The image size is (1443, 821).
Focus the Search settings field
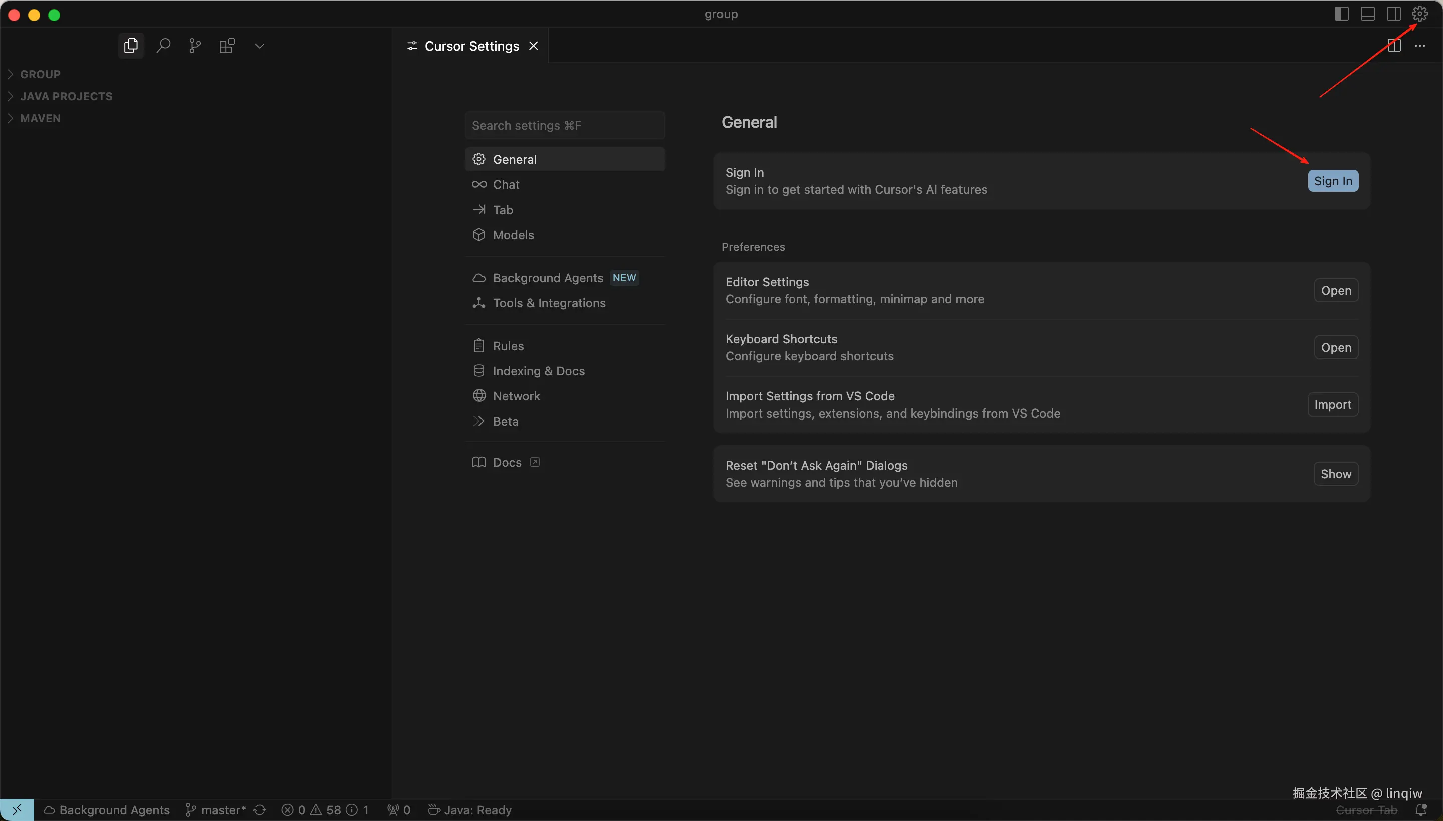(565, 125)
